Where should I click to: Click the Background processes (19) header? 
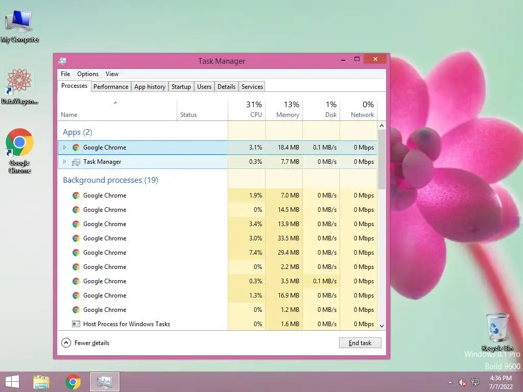click(x=110, y=180)
